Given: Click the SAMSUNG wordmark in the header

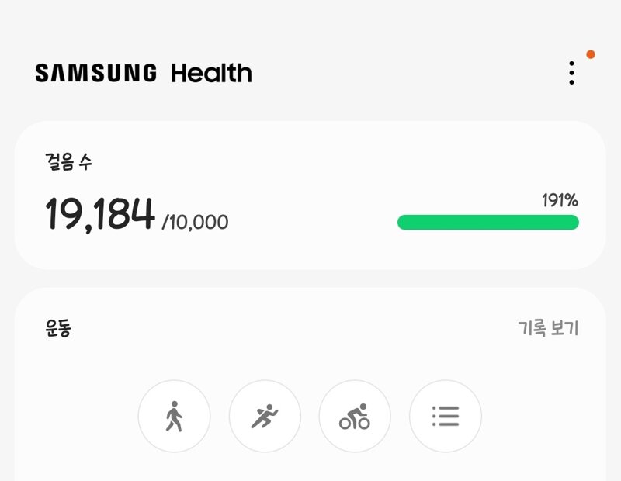Looking at the screenshot, I should coord(95,73).
